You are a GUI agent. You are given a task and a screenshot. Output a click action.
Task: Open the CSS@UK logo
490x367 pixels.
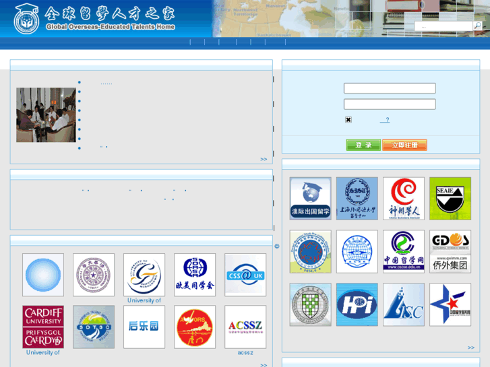coord(245,275)
